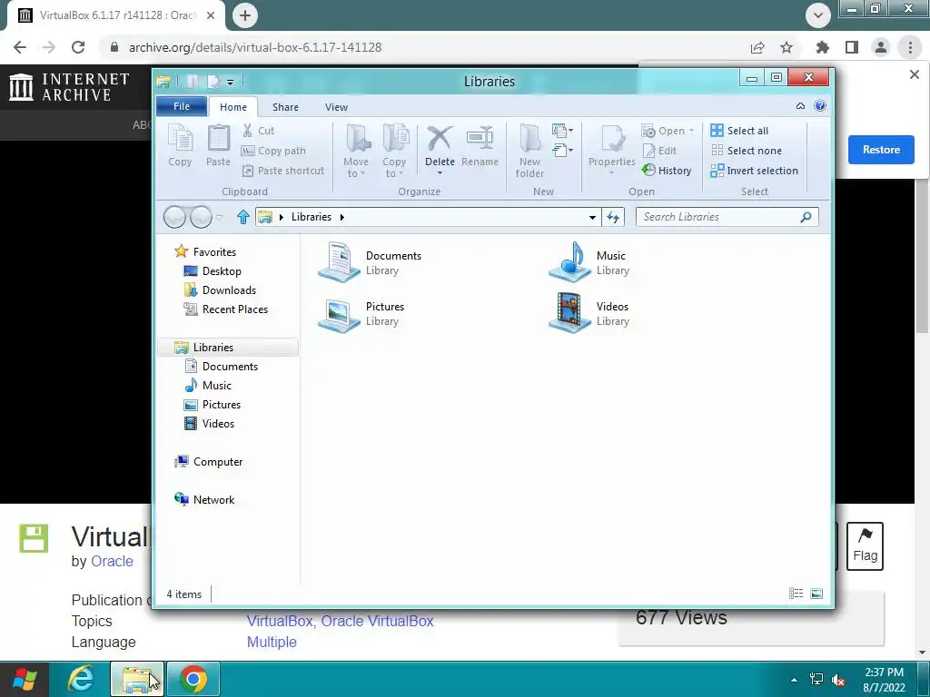The image size is (930, 697).
Task: Expand the Delete options arrow
Action: click(440, 173)
